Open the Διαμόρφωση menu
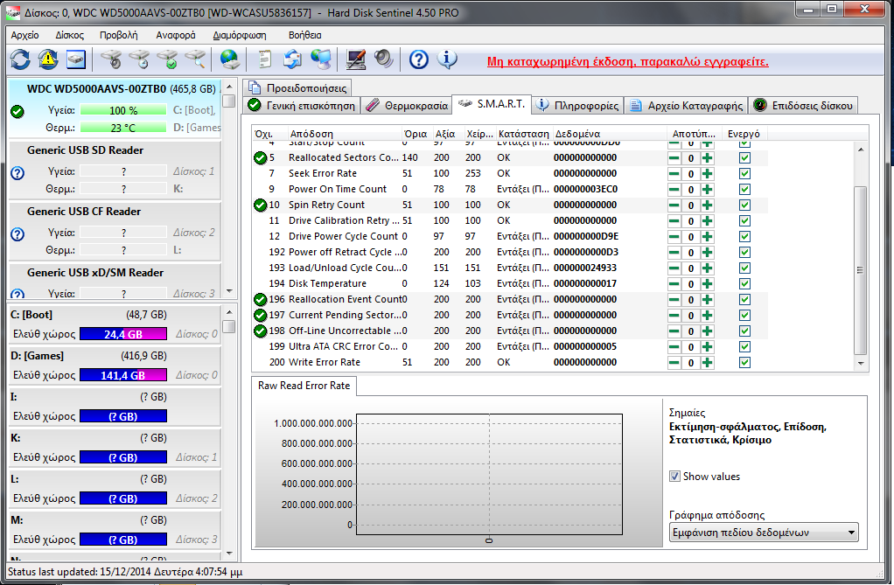 (x=240, y=35)
